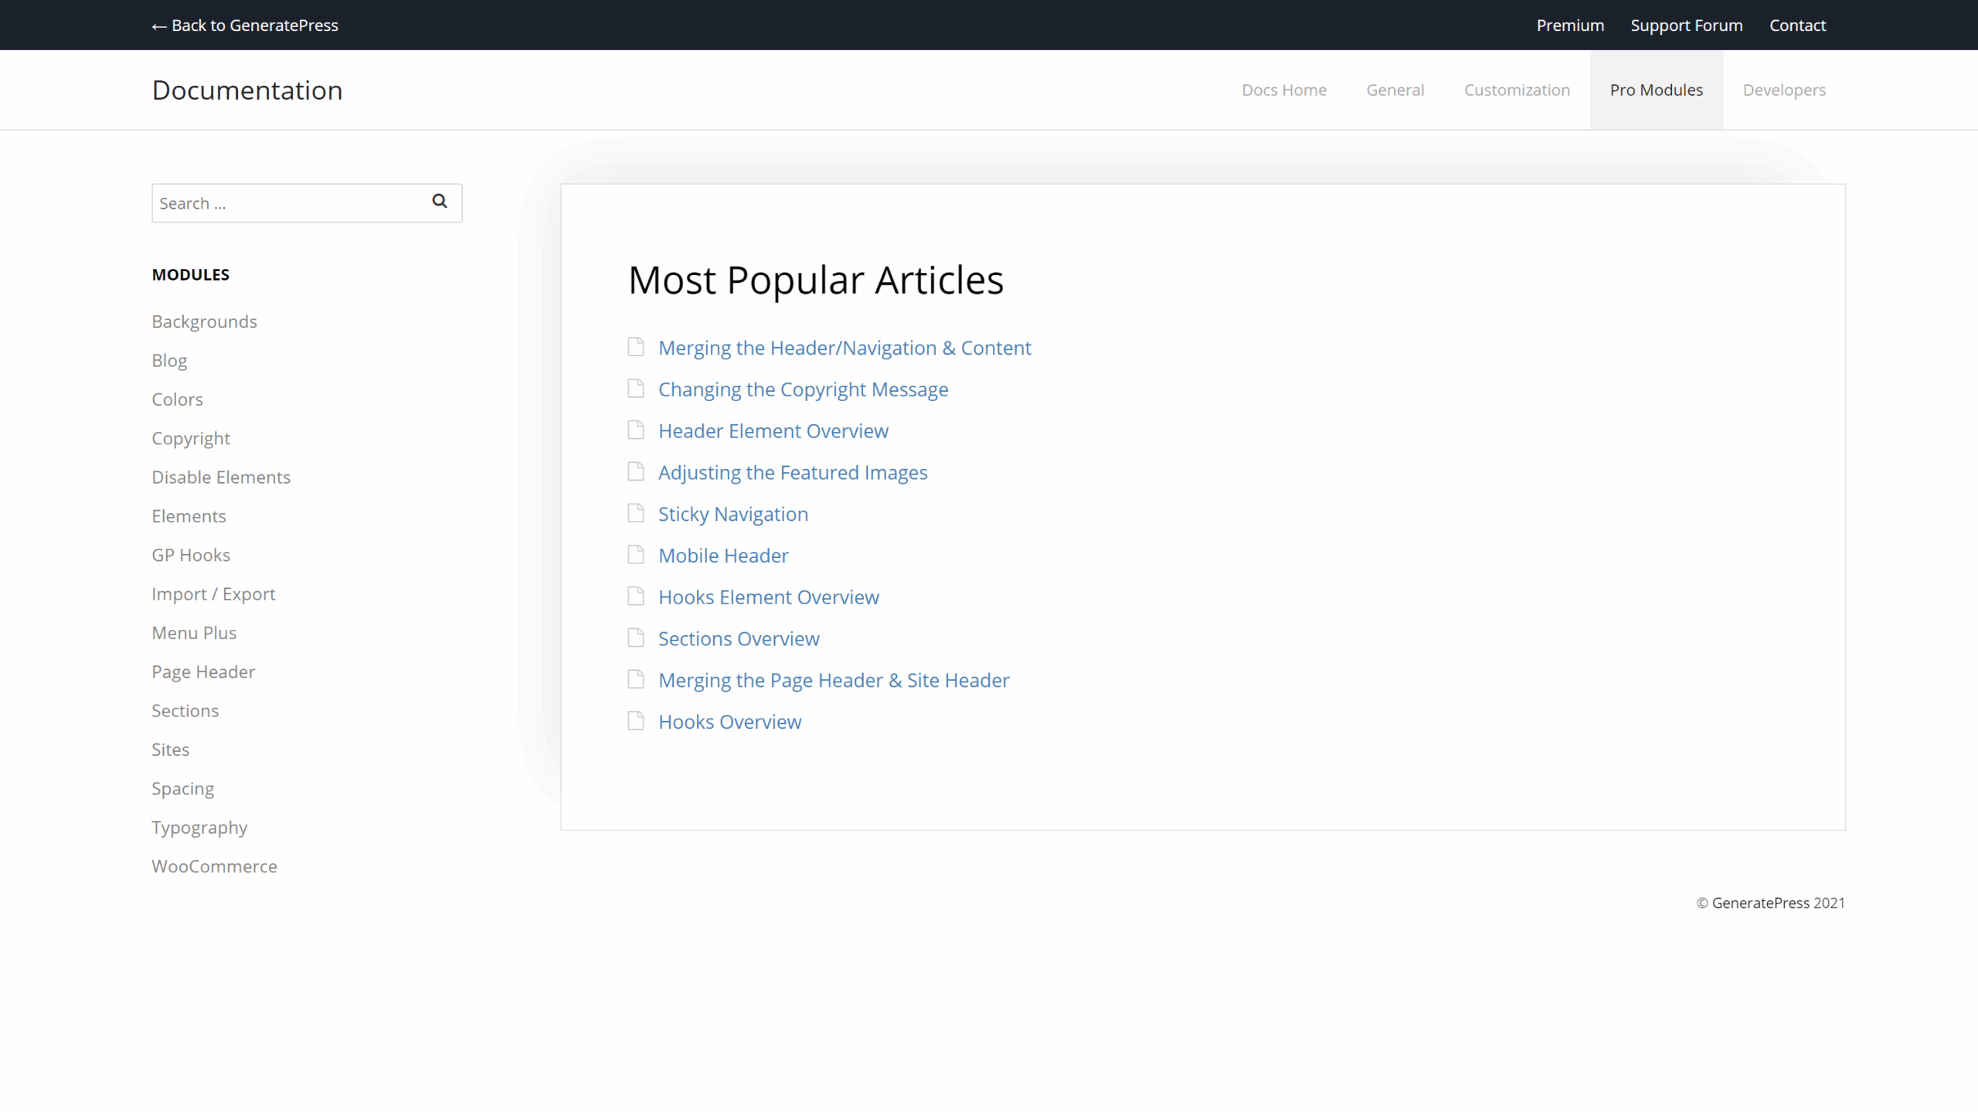Select Page Header module in sidebar
This screenshot has height=1112, width=1978.
pyautogui.click(x=203, y=672)
